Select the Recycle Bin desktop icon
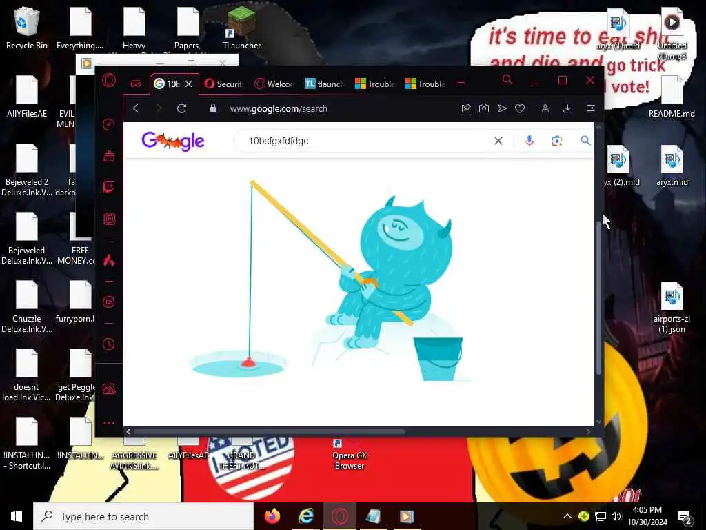 pos(27,28)
